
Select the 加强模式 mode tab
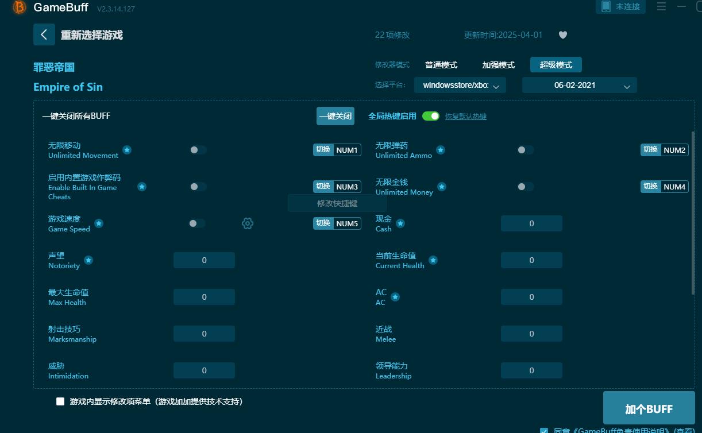point(498,65)
